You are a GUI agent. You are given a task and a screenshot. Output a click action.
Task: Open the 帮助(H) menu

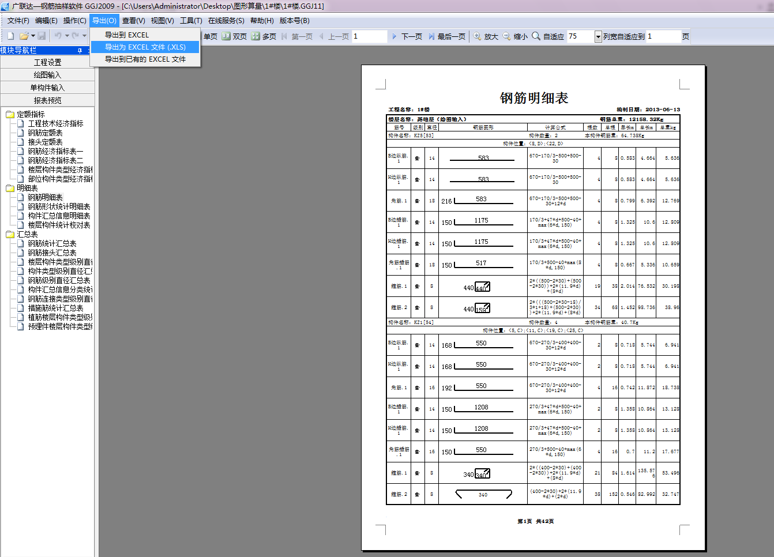coord(262,21)
